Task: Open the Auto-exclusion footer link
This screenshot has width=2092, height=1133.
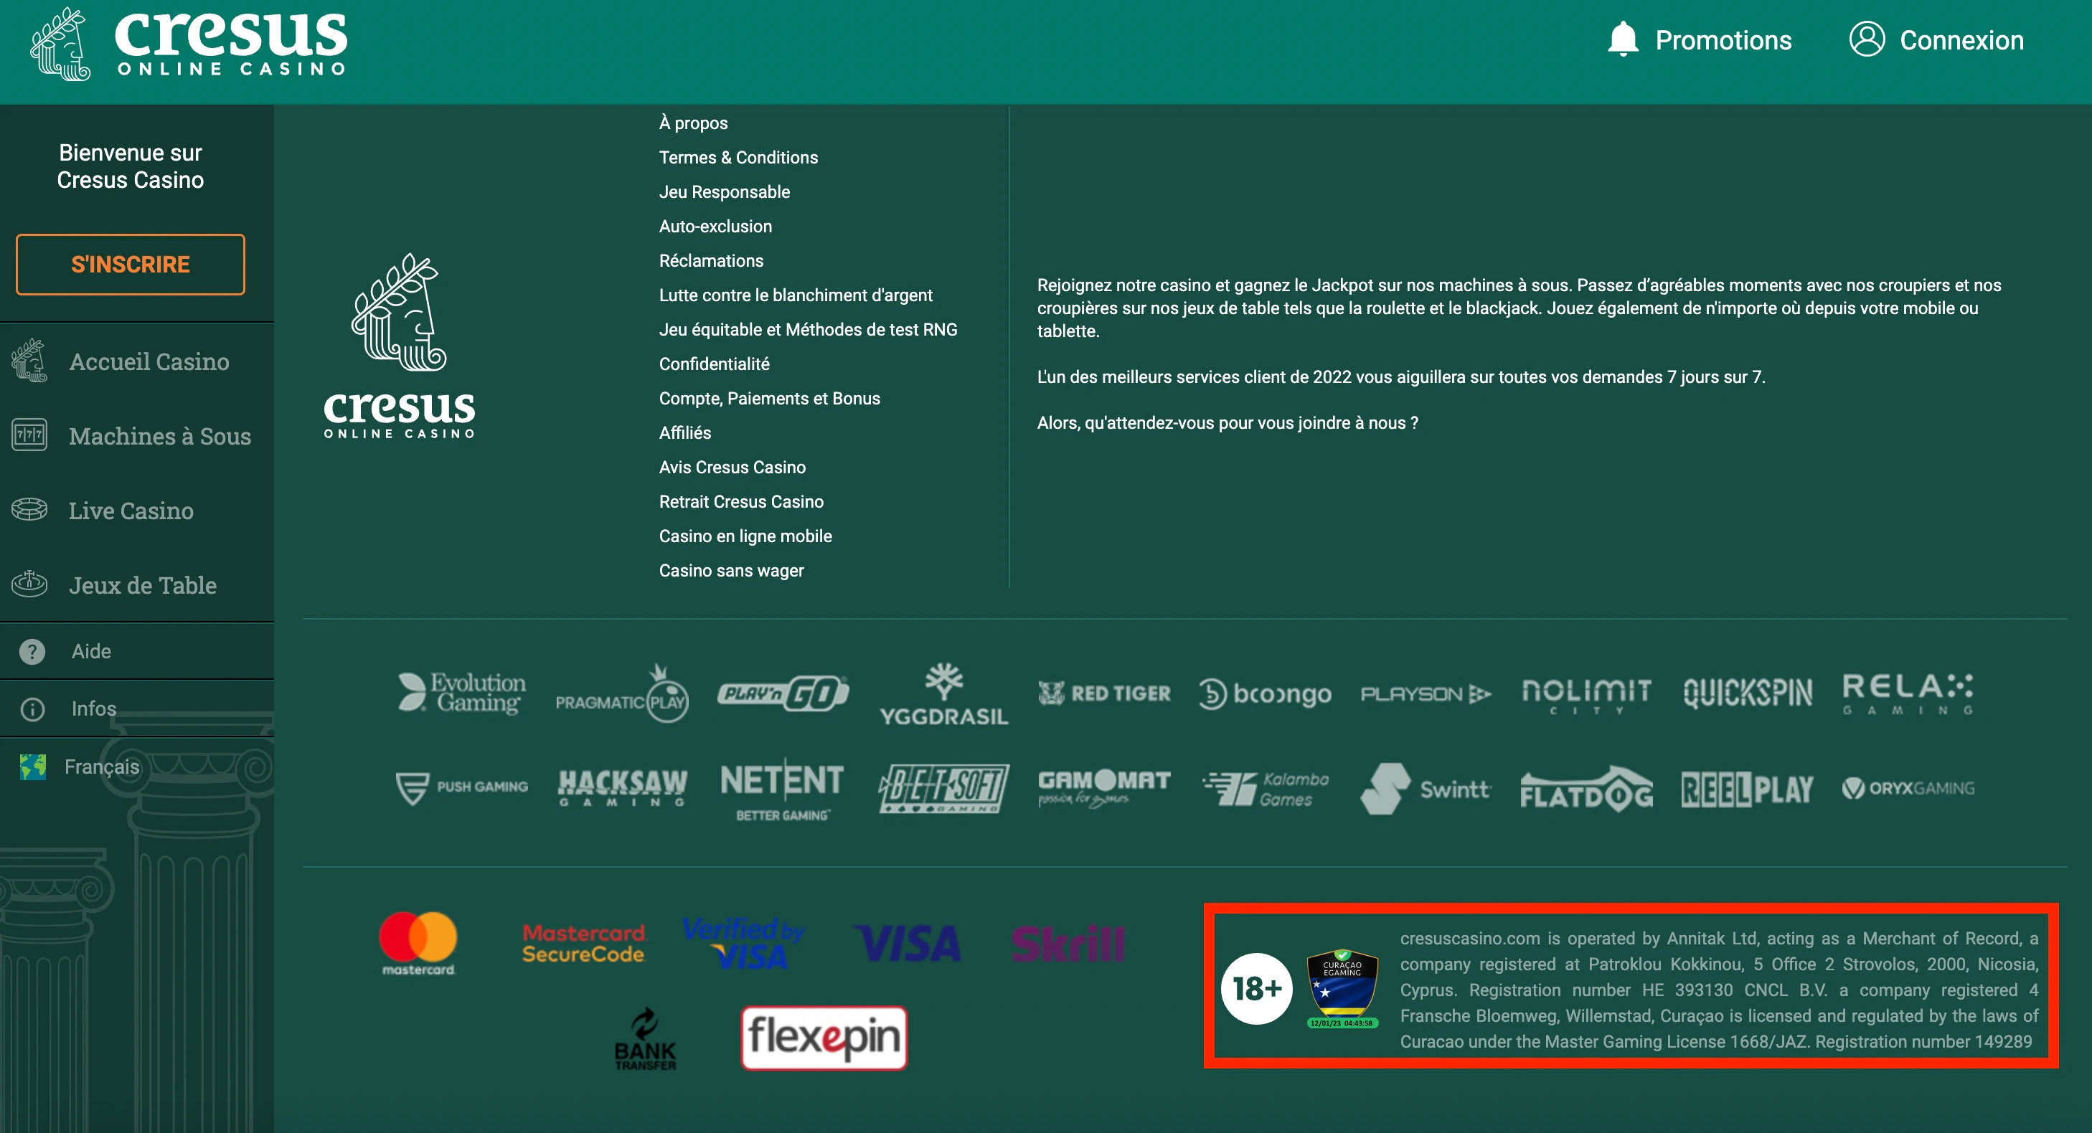Action: coord(715,226)
